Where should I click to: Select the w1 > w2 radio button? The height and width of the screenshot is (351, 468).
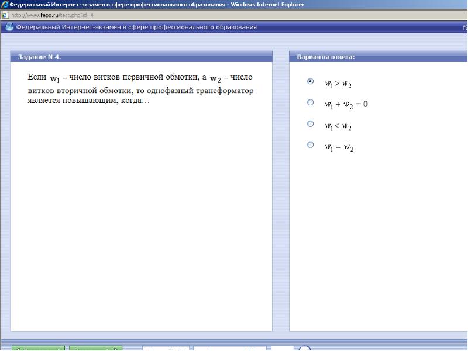[x=311, y=81]
